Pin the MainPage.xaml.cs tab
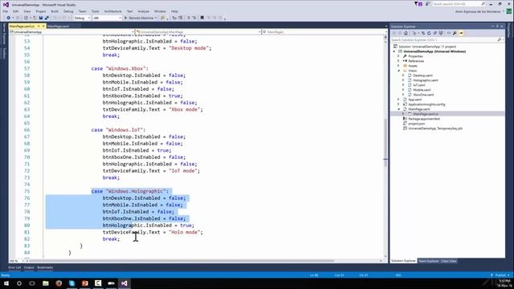The height and width of the screenshot is (289, 514). pos(39,26)
